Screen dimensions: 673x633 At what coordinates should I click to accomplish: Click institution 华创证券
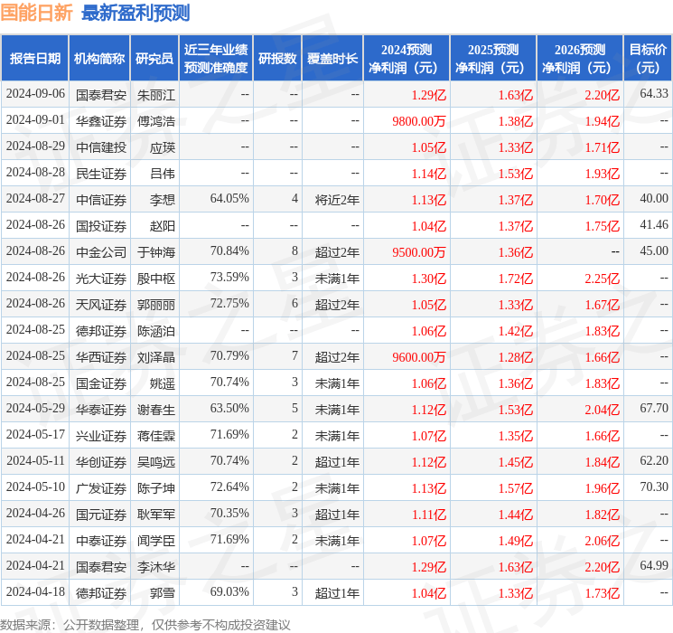click(x=101, y=462)
